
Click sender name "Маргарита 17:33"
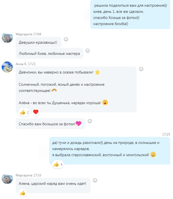[x=28, y=175]
